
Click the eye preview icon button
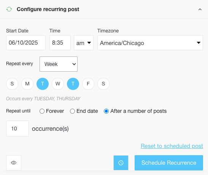click(x=14, y=163)
